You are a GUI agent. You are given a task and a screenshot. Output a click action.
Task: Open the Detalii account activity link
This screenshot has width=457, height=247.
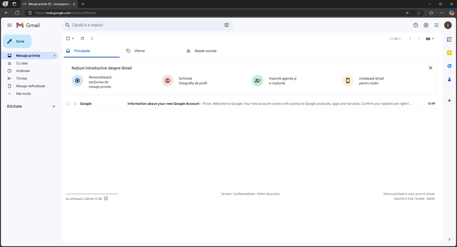pyautogui.click(x=430, y=199)
